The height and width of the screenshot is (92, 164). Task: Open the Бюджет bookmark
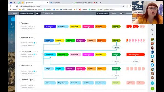pos(92,9)
